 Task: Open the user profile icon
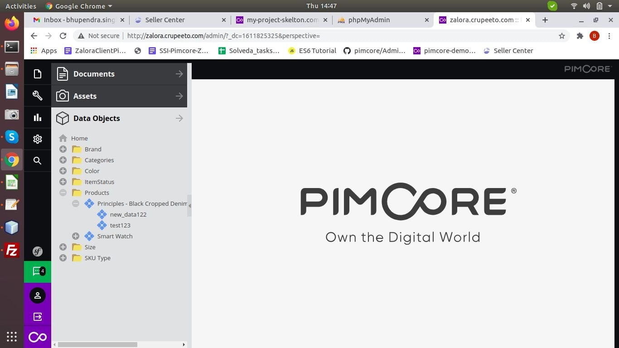38,295
